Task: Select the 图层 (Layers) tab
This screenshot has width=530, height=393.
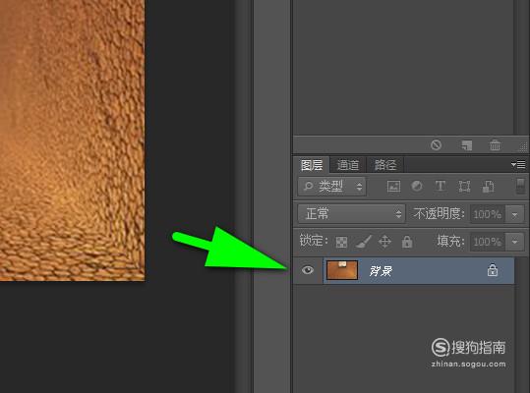Action: coord(312,165)
